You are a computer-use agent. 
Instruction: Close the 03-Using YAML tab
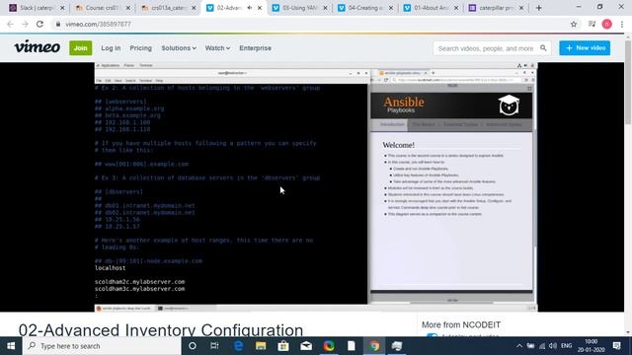pos(325,8)
